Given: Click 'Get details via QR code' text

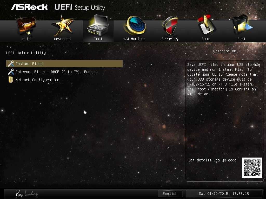Looking at the screenshot, I should pos(212,160).
